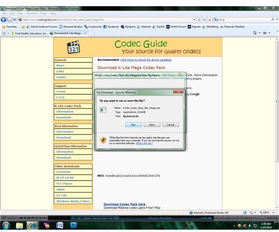Open the Edit menu
The width and height of the screenshot is (279, 232).
coord(12,14)
